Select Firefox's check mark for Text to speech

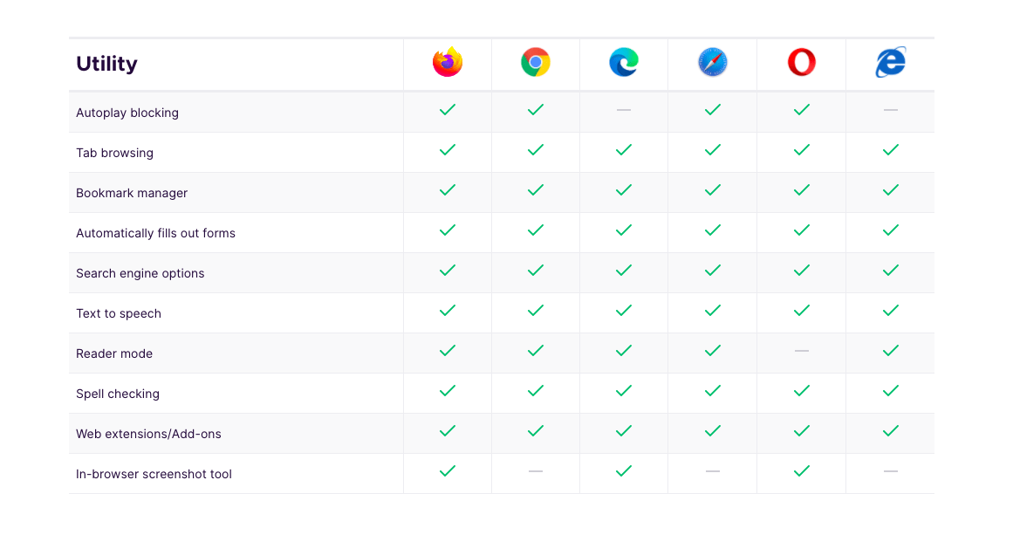point(448,311)
